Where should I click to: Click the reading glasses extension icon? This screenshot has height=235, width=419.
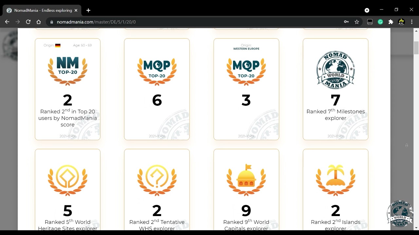click(370, 22)
